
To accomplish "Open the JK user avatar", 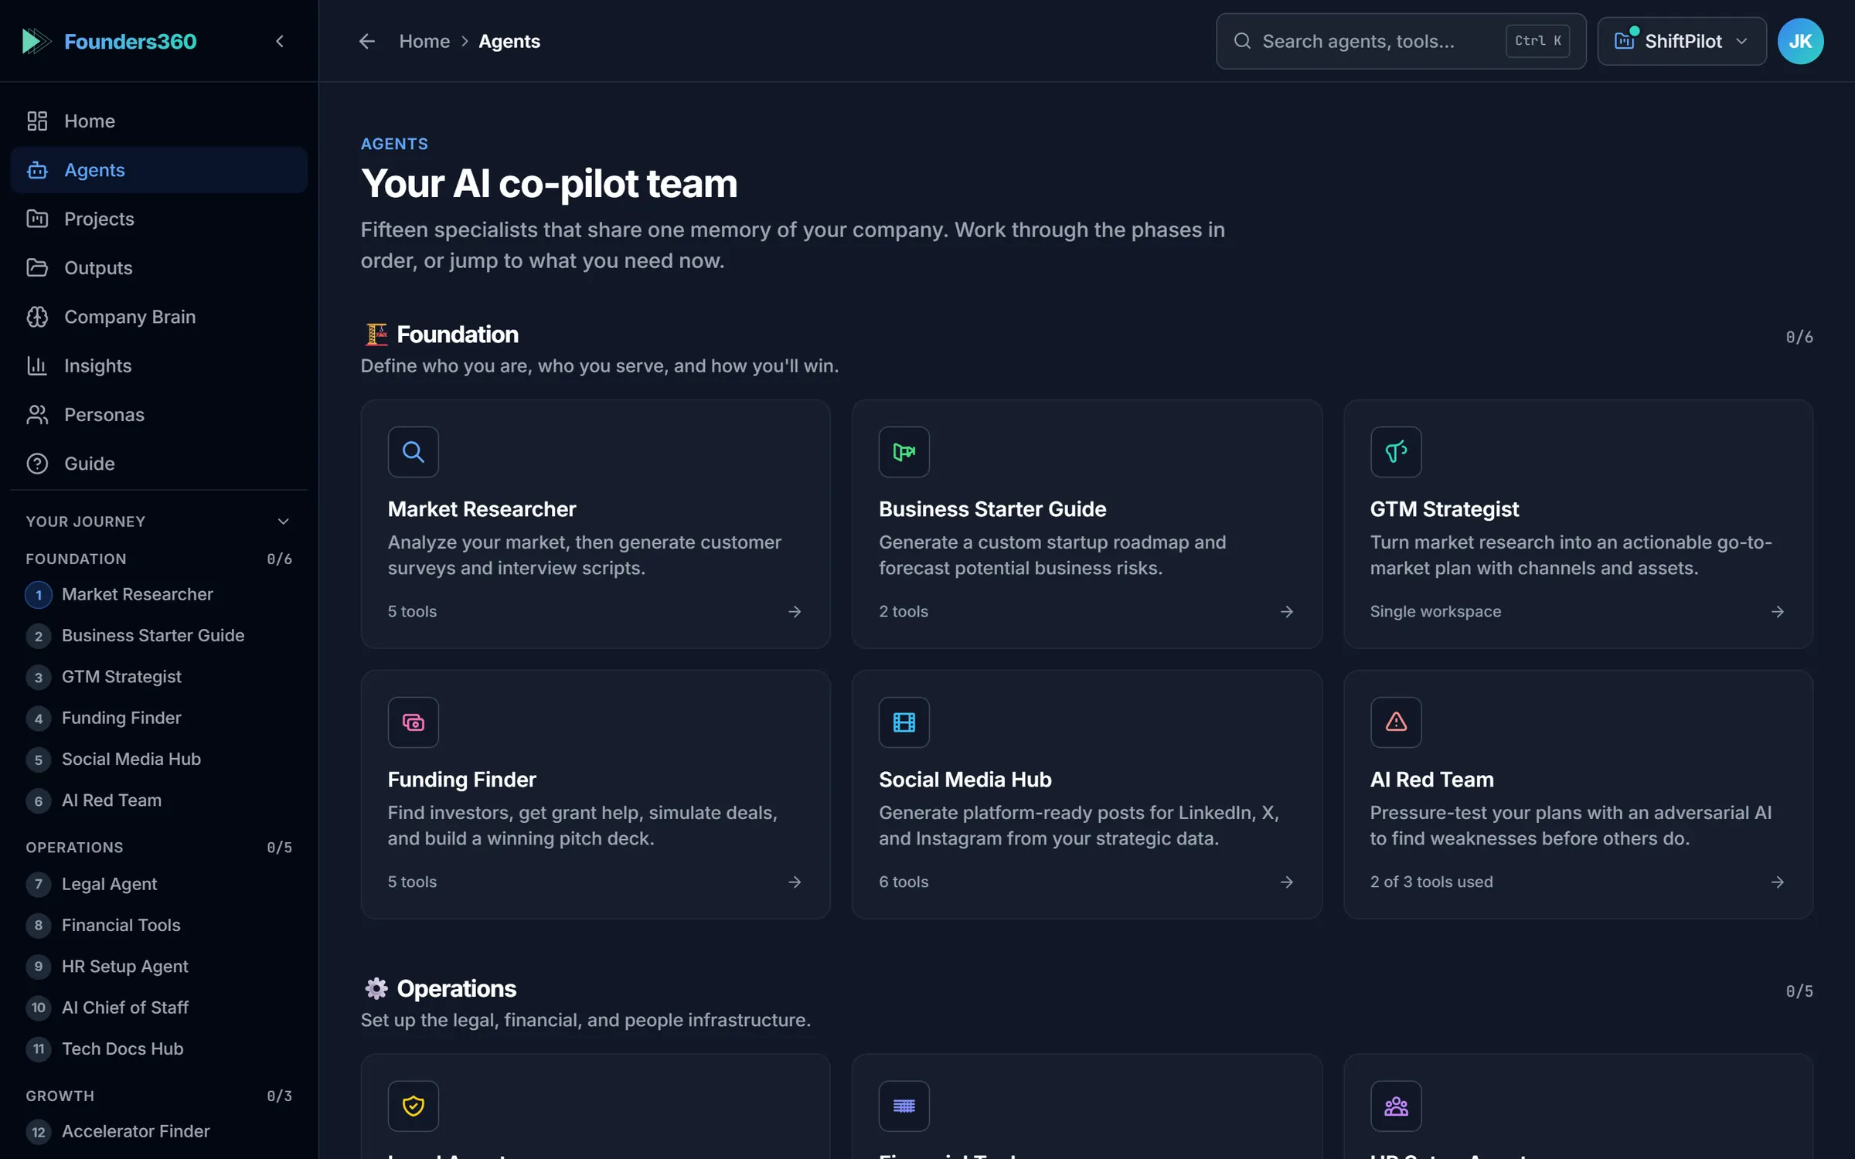I will pyautogui.click(x=1800, y=41).
